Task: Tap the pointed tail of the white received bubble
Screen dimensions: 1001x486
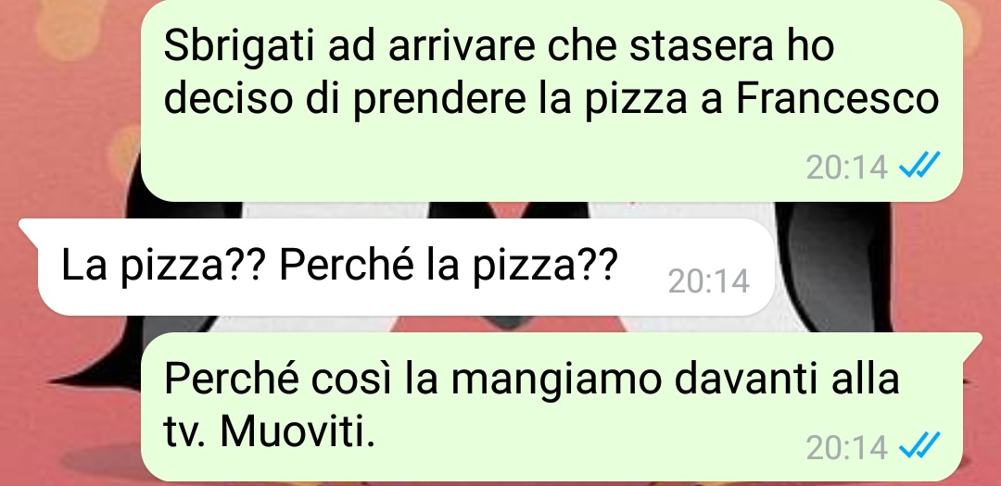Action: (x=30, y=231)
